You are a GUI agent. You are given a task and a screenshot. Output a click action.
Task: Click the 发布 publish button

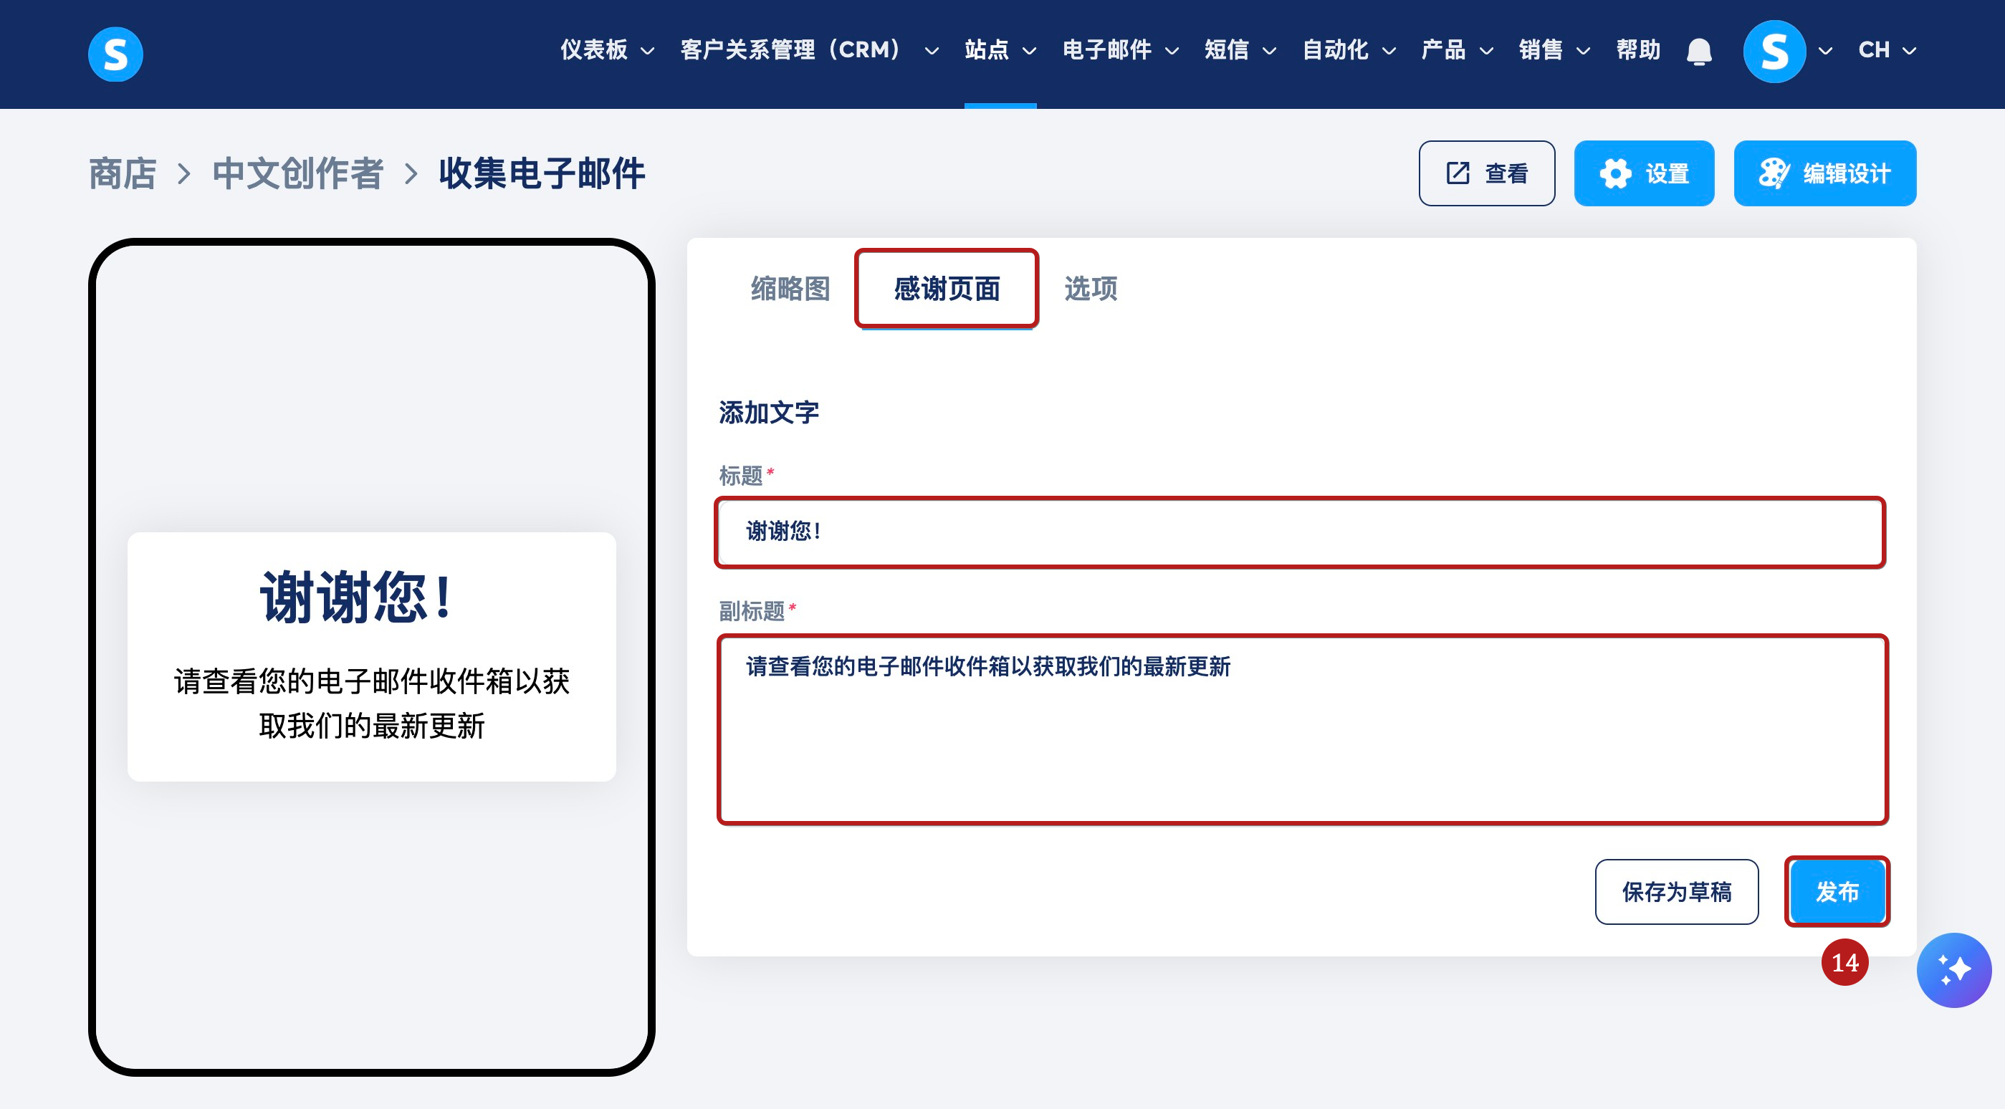1836,891
